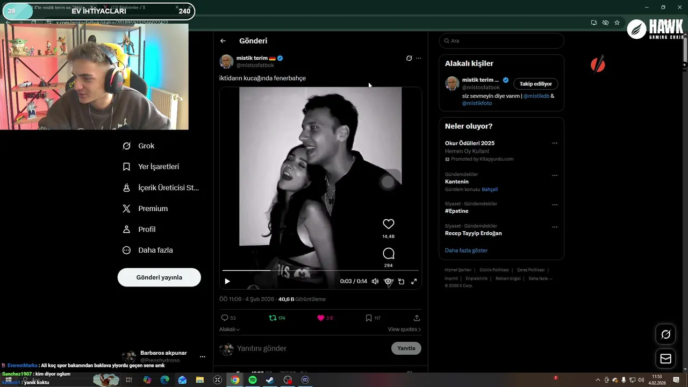
Task: Open Recep Tayyip Erdoğan trending topic
Action: (x=474, y=233)
